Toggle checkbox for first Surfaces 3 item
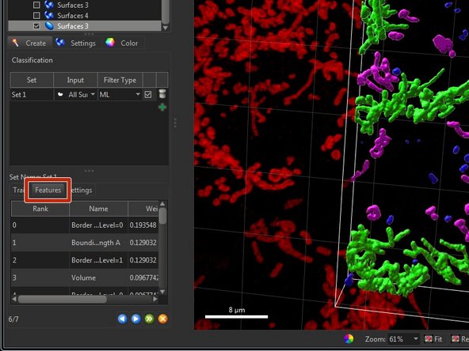This screenshot has width=469, height=351. point(36,5)
